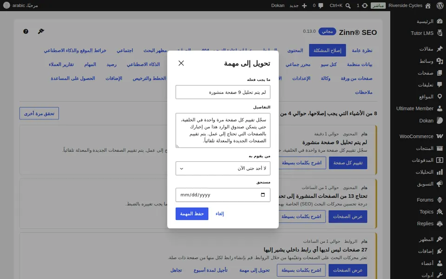
Task: Switch to نظرة عامة overview tab
Action: [x=362, y=50]
